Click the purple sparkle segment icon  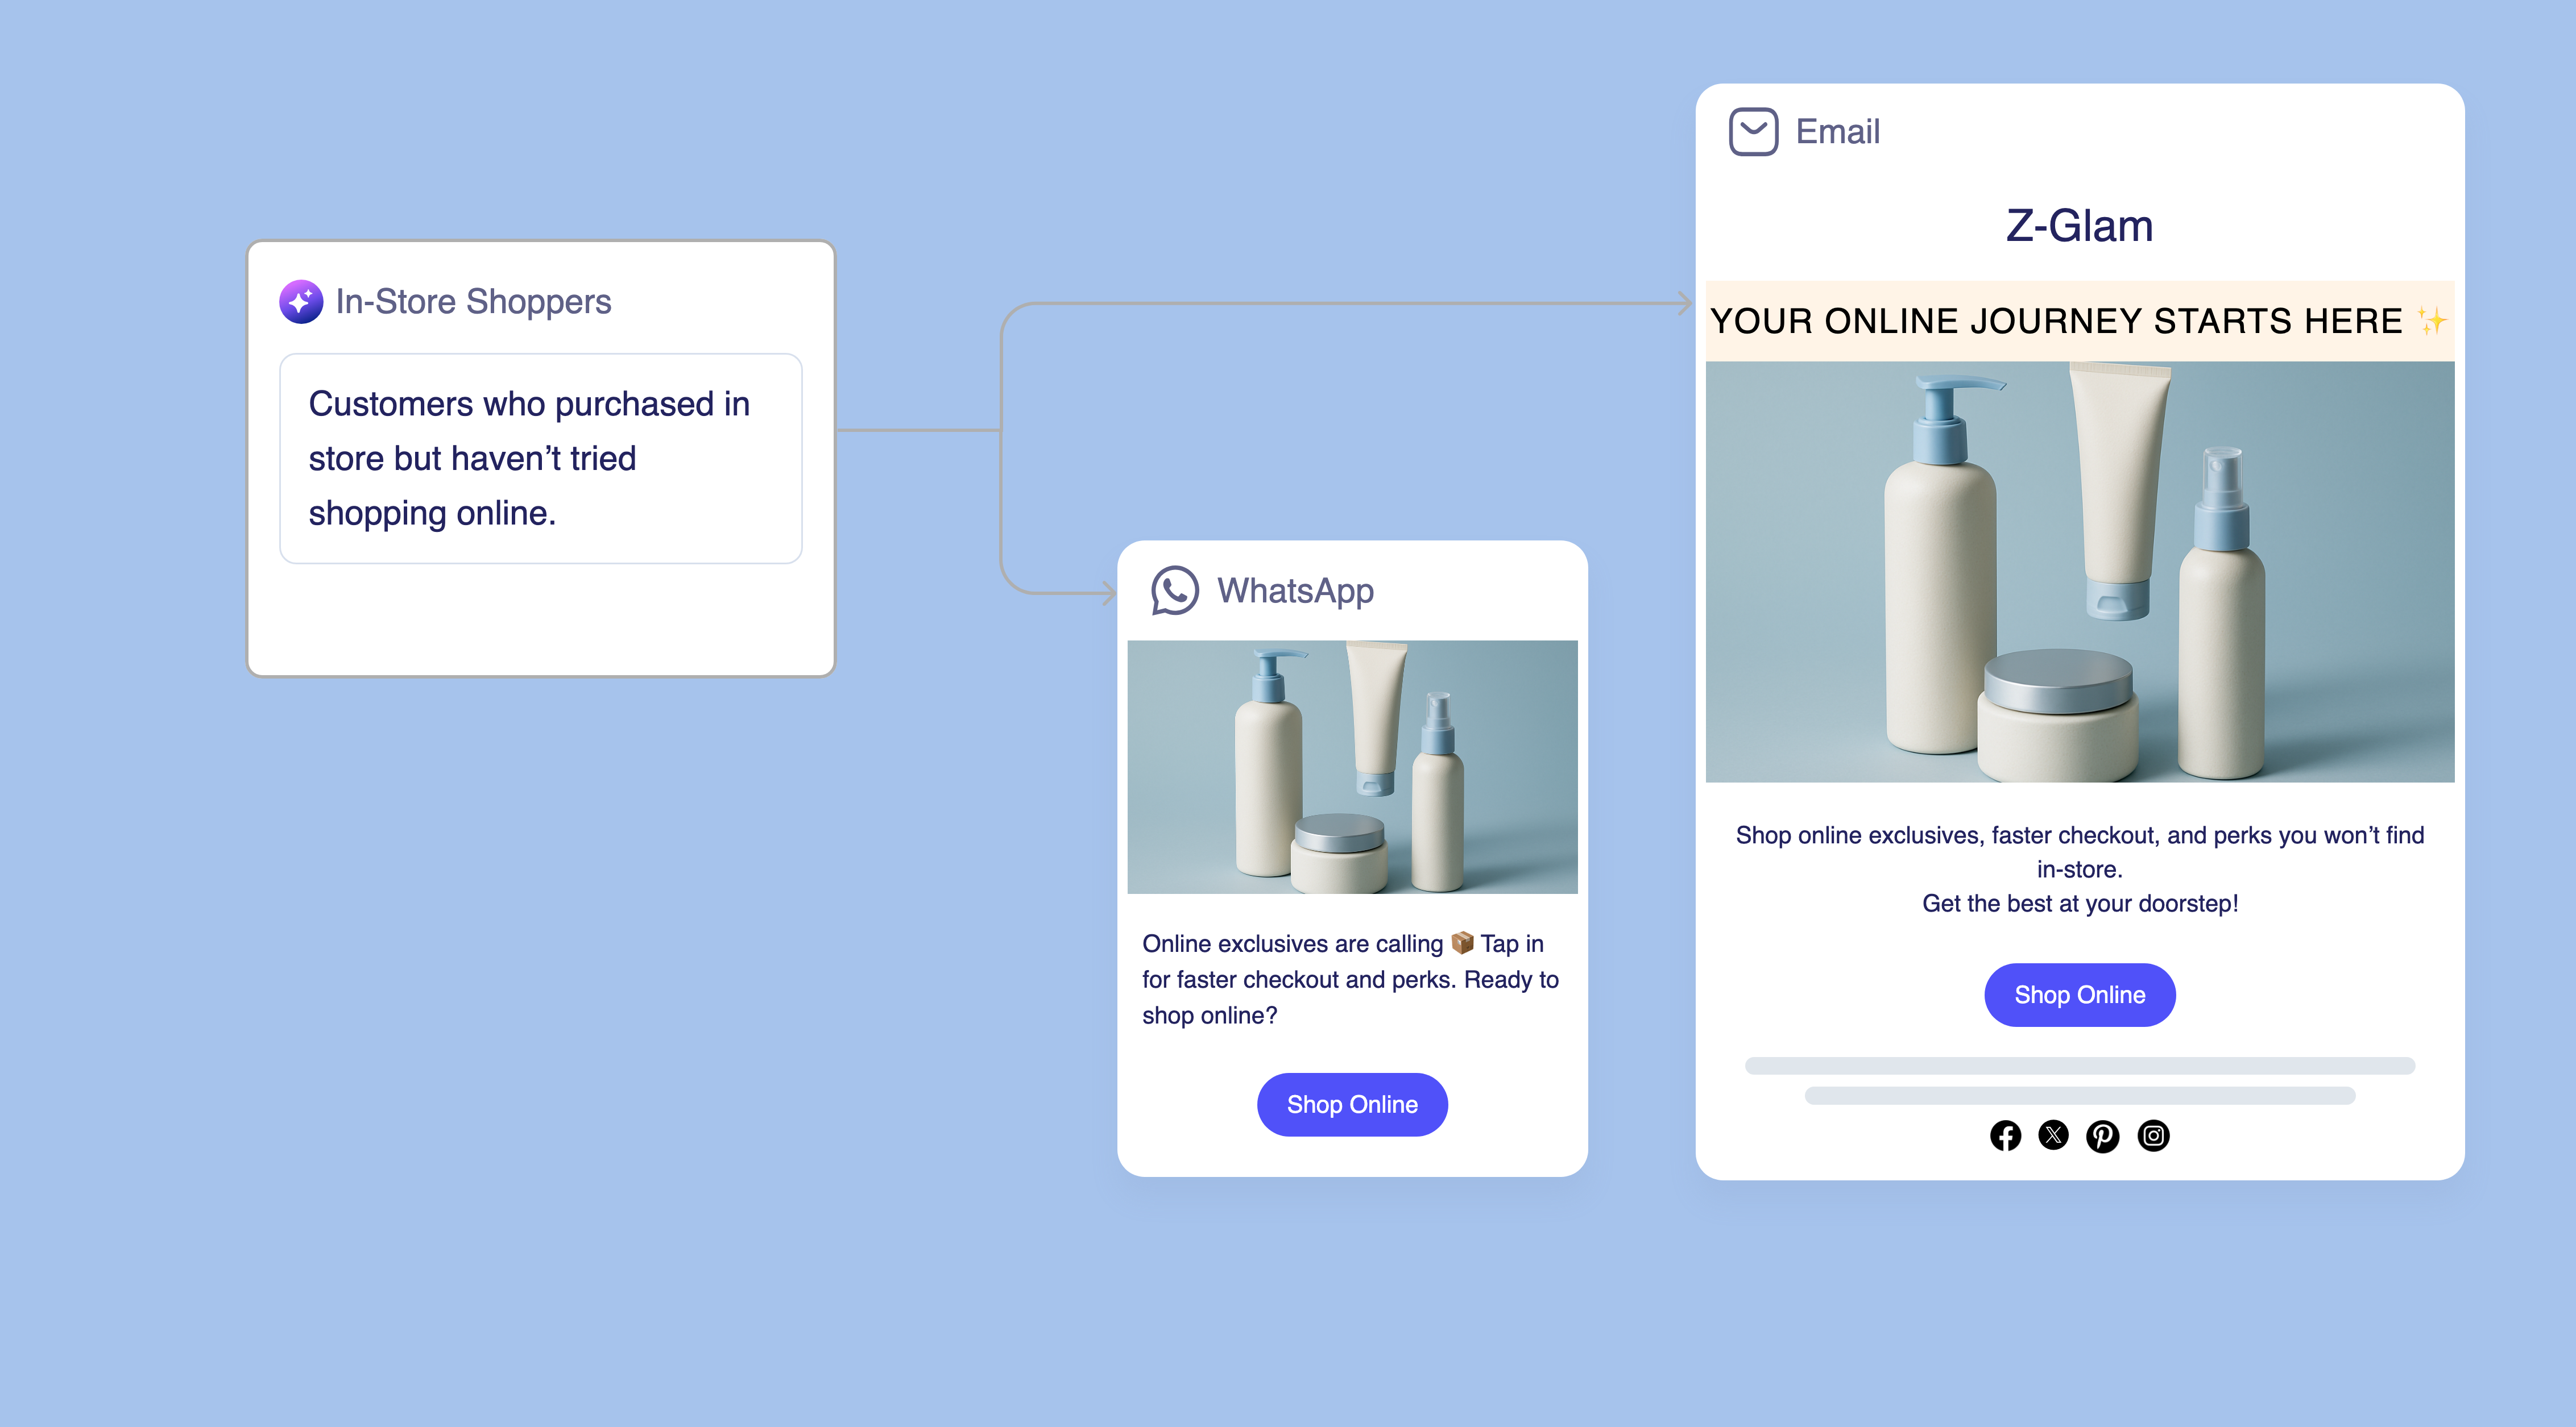coord(301,301)
